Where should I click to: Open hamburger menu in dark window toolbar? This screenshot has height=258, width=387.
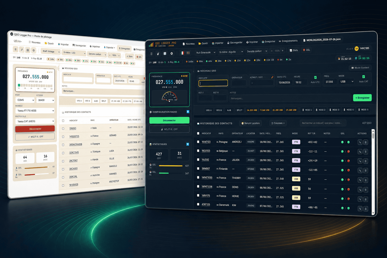(151, 54)
